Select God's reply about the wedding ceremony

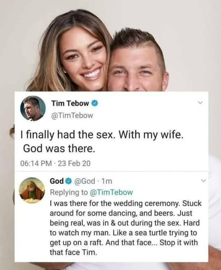(x=125, y=228)
